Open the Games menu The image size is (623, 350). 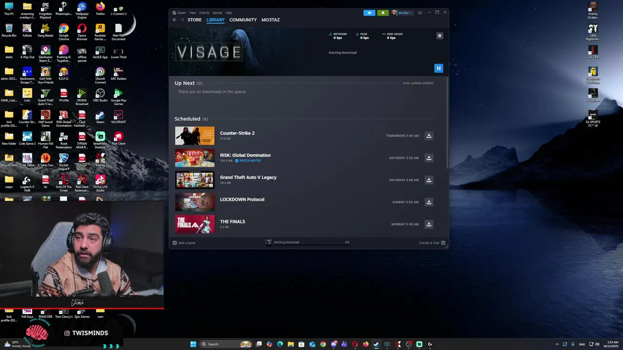pyautogui.click(x=217, y=13)
